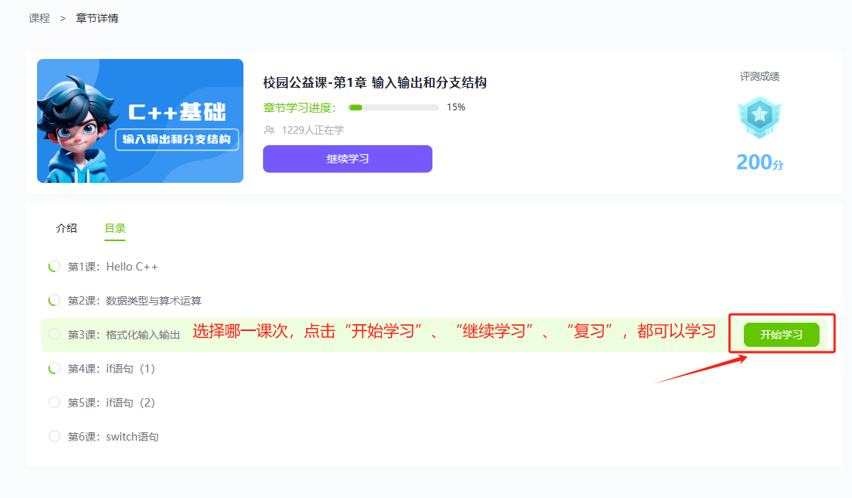Click the evaluation score badge icon
The height and width of the screenshot is (498, 852).
[759, 117]
